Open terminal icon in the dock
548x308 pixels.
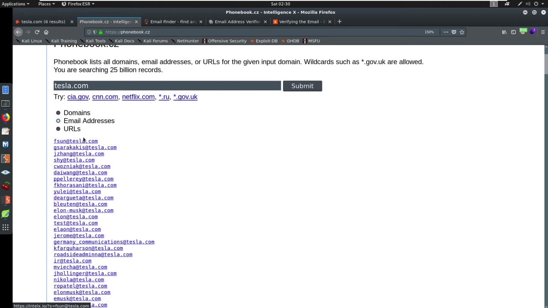pyautogui.click(x=6, y=104)
